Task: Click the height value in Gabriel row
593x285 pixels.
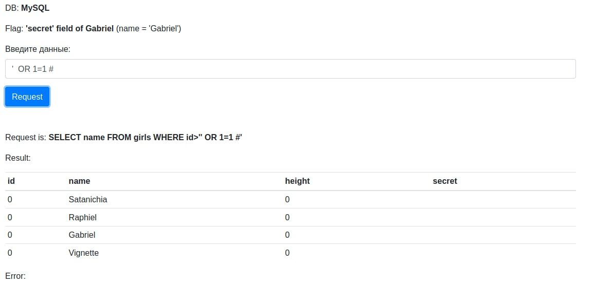Action: pos(287,235)
